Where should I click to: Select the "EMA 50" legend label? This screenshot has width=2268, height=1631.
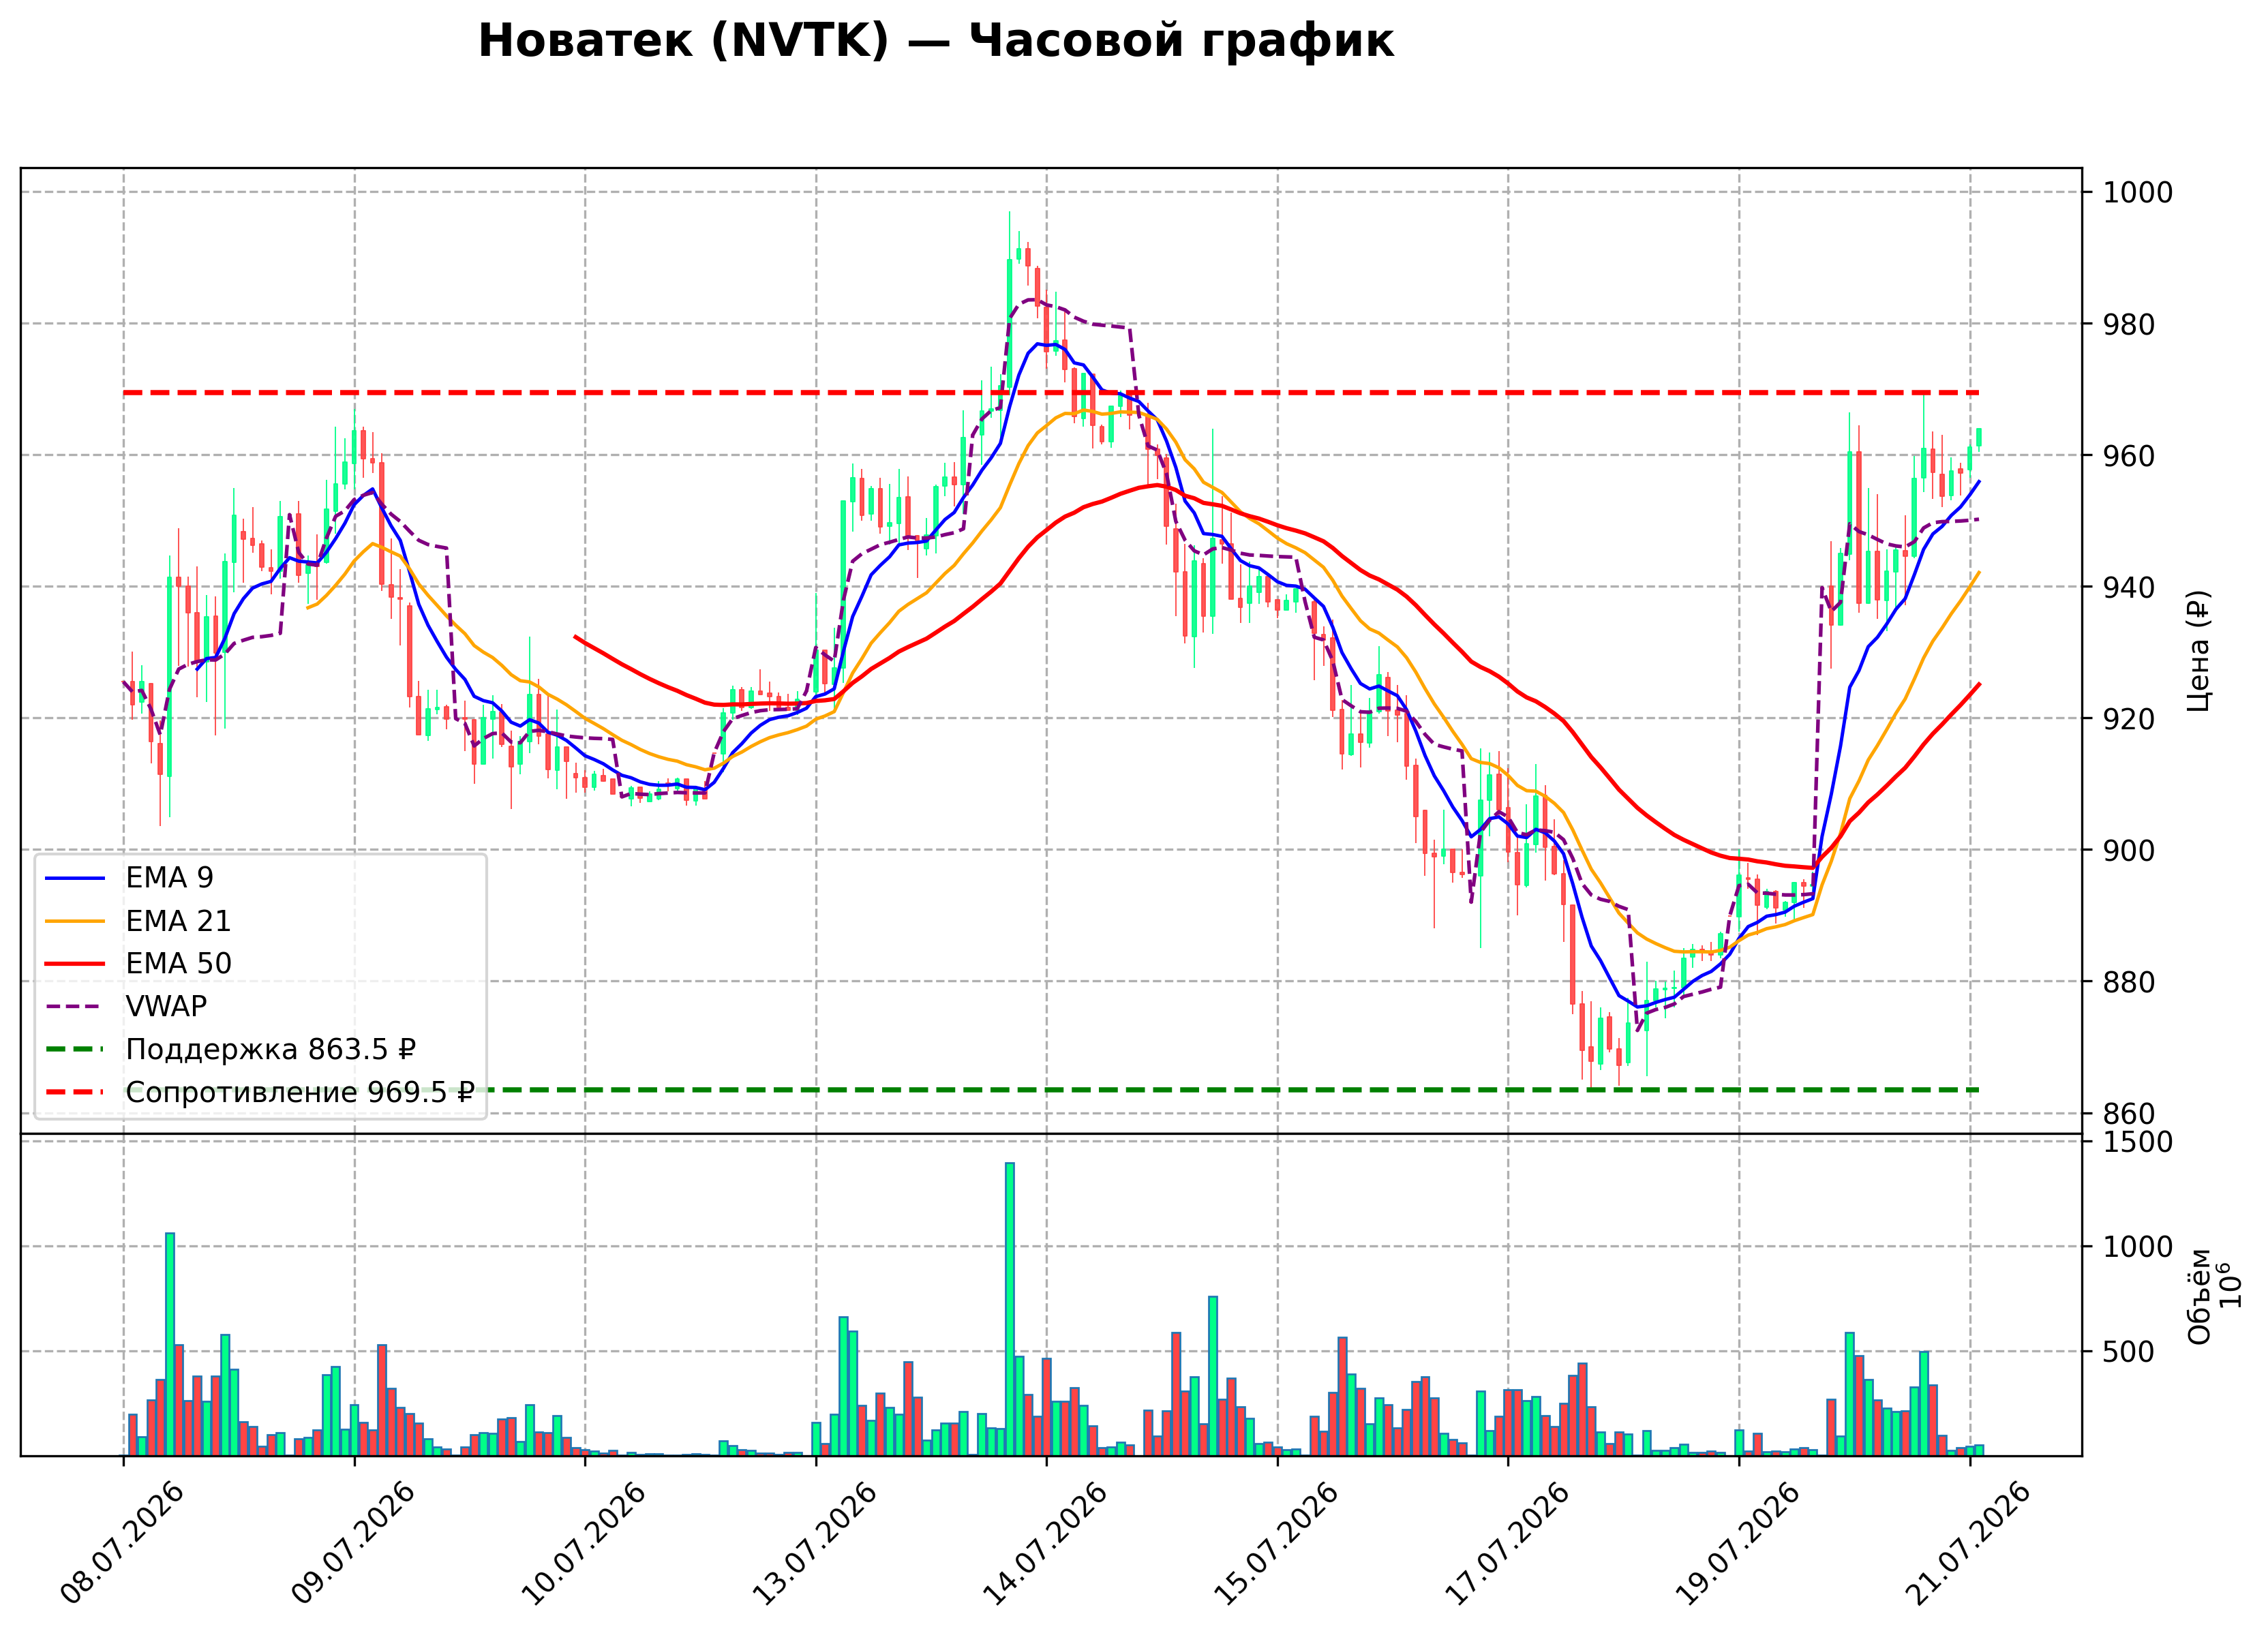pos(178,964)
